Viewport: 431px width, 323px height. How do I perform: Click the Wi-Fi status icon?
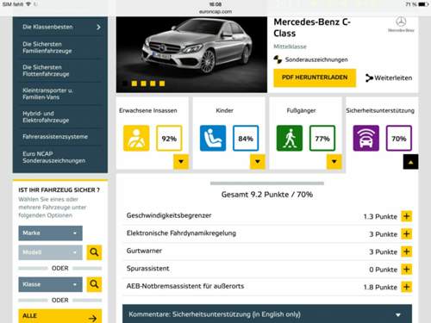(28, 4)
